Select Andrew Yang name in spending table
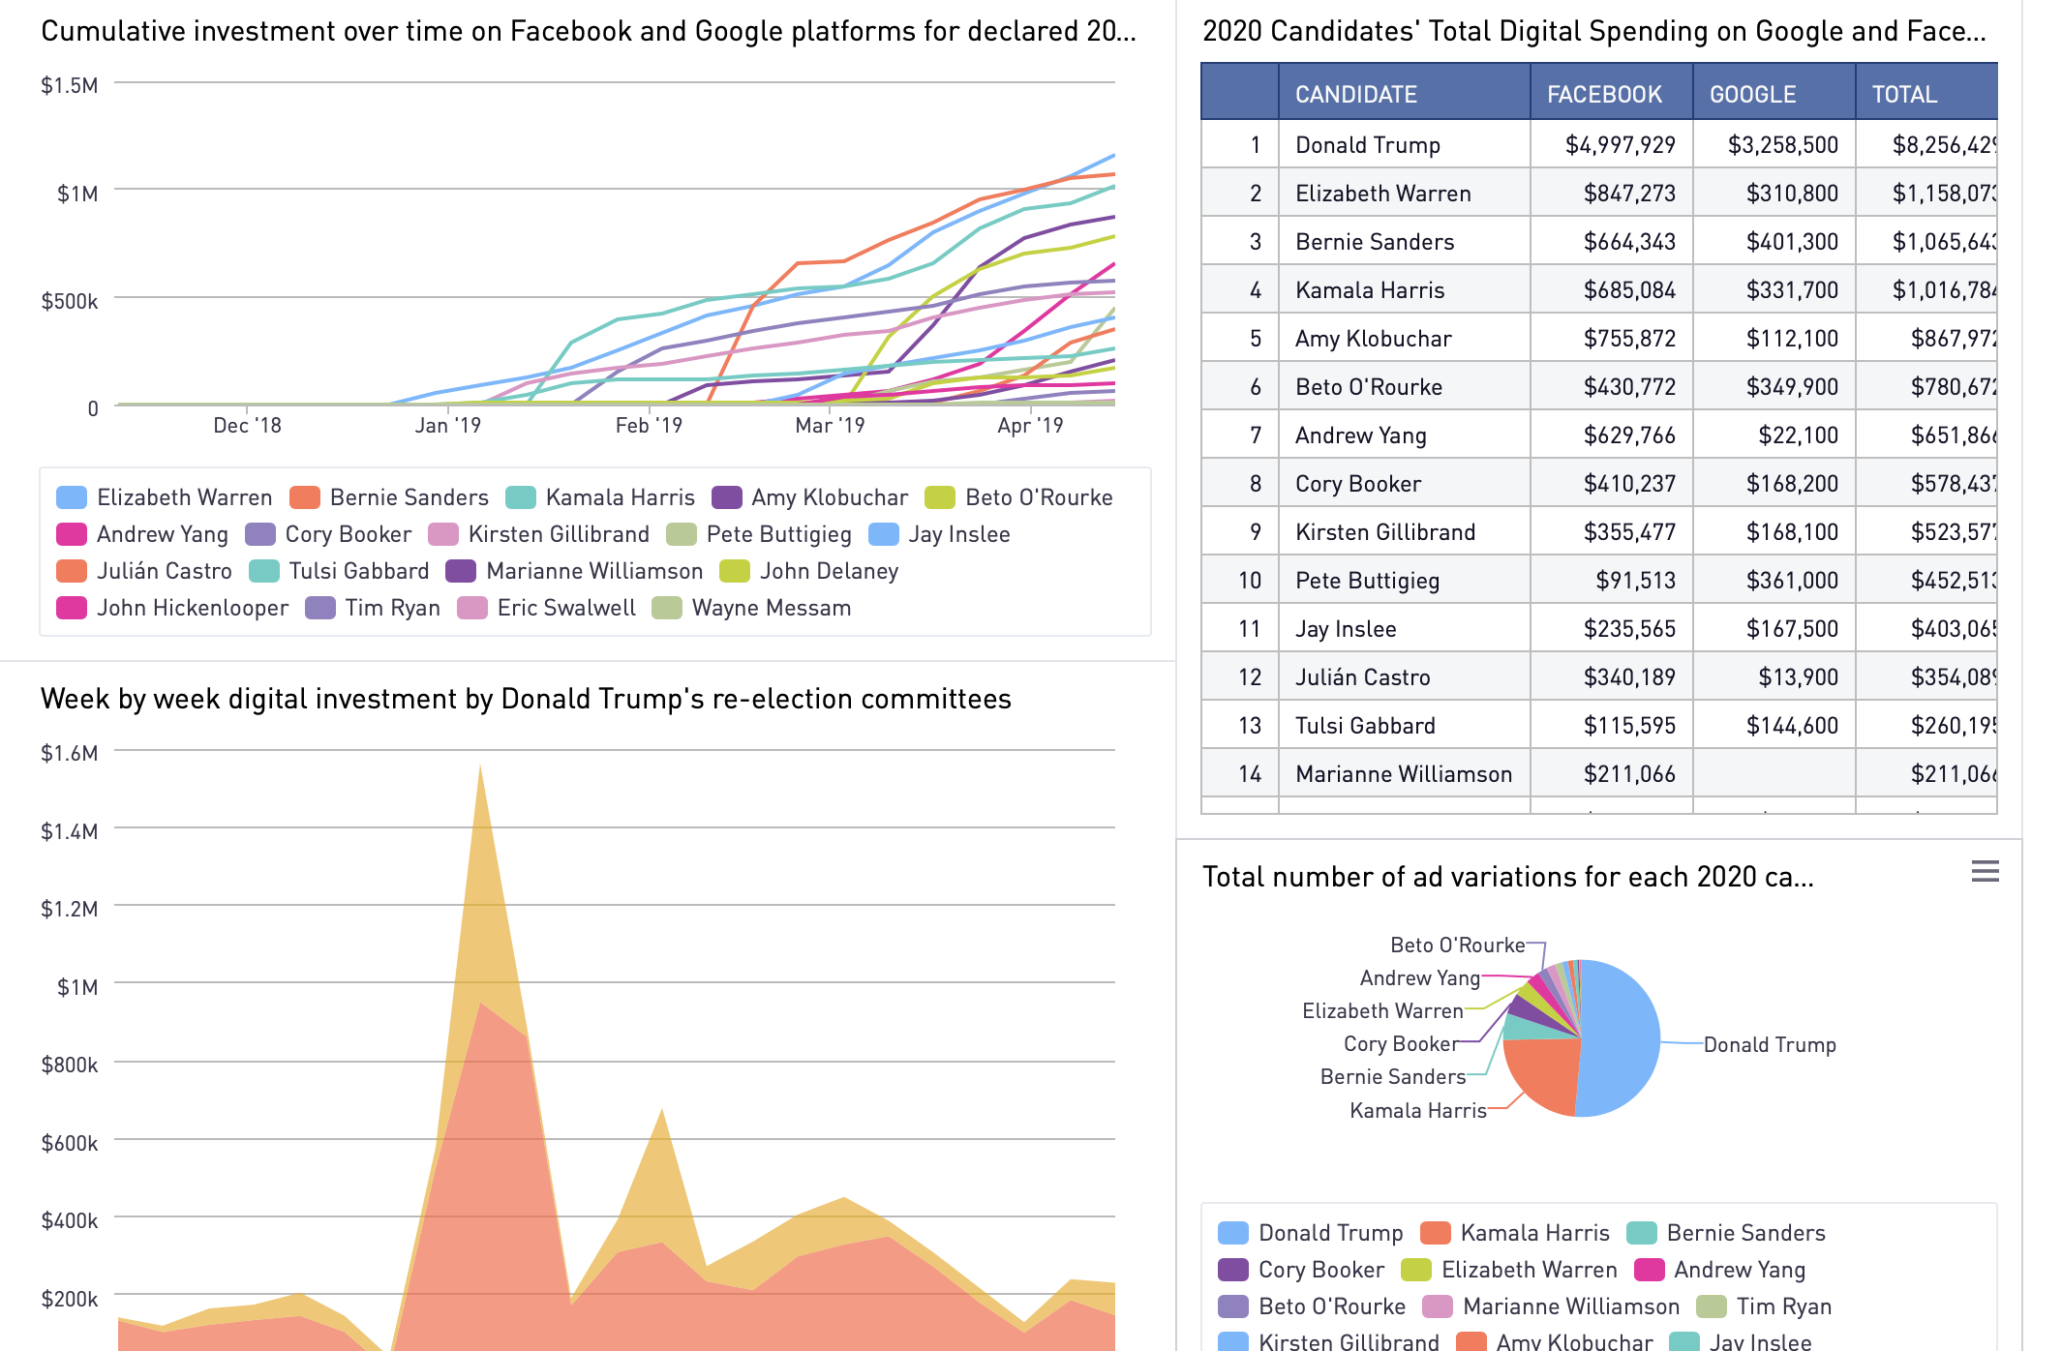The width and height of the screenshot is (2062, 1351). pos(1361,435)
